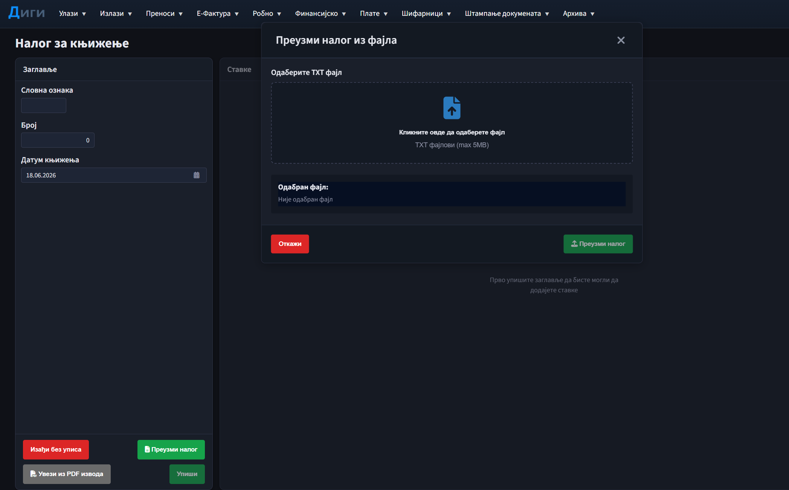Click the Заглавље panel title
Screen dimensions: 789x490
[x=40, y=69]
